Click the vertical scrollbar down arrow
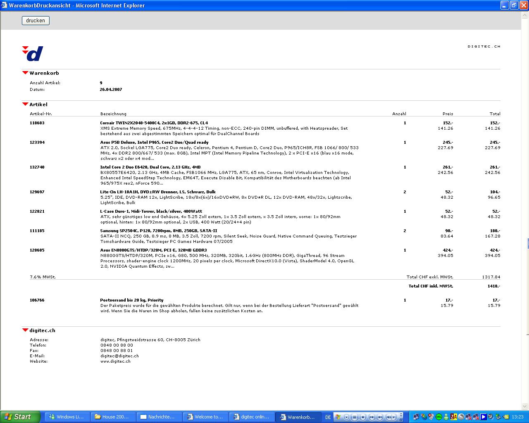The width and height of the screenshot is (529, 423). pos(525,406)
